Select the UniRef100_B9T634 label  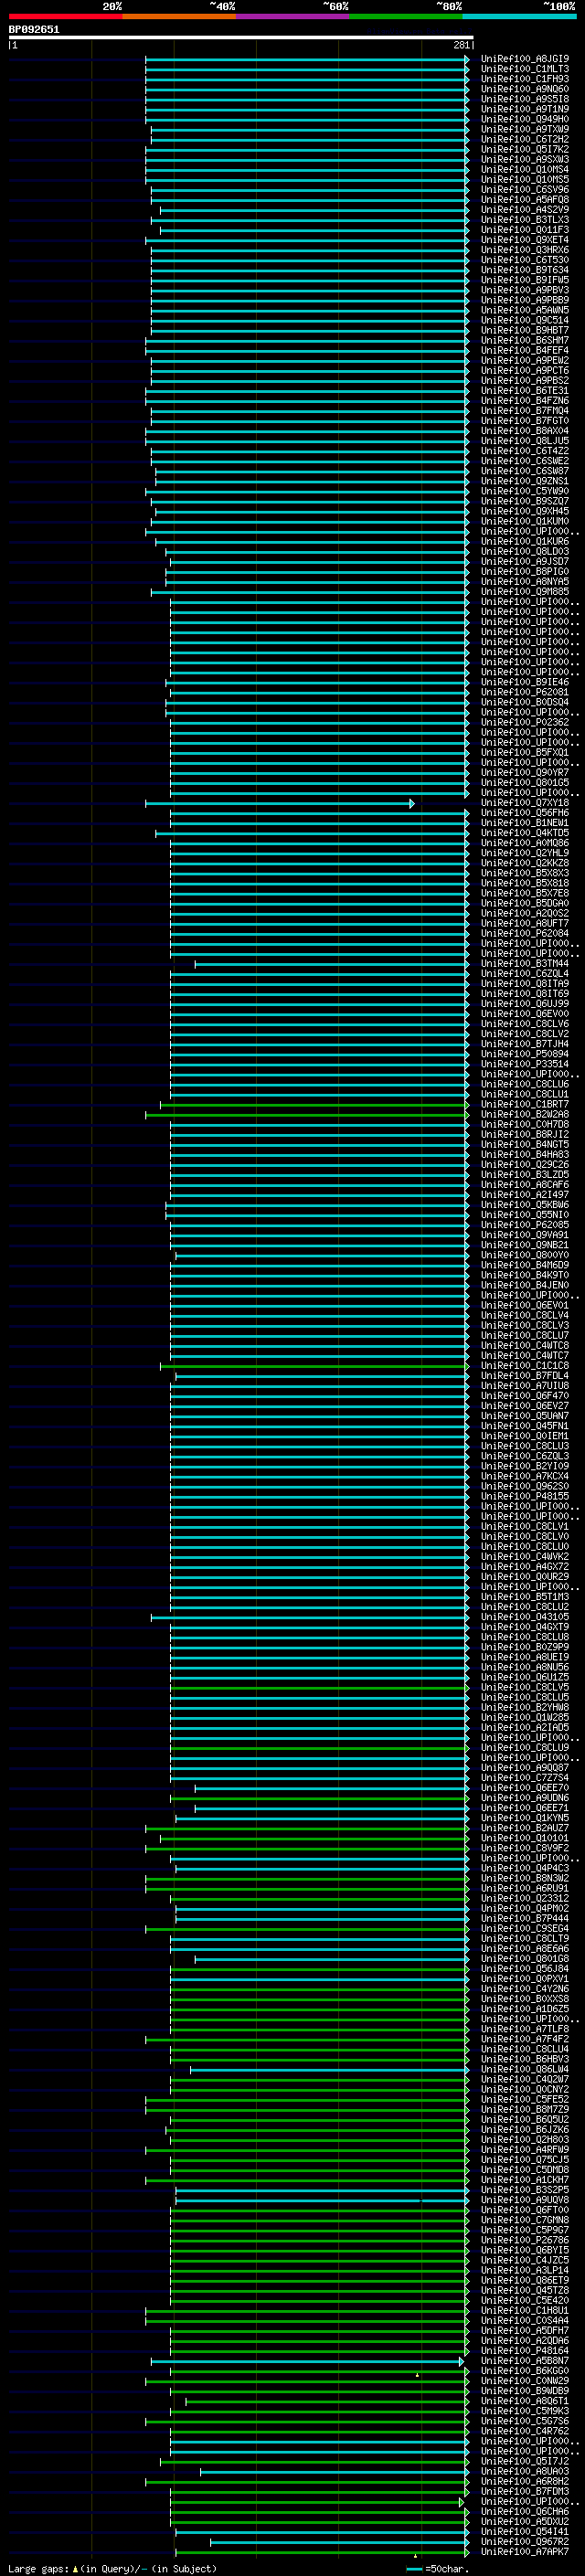pyautogui.click(x=525, y=270)
